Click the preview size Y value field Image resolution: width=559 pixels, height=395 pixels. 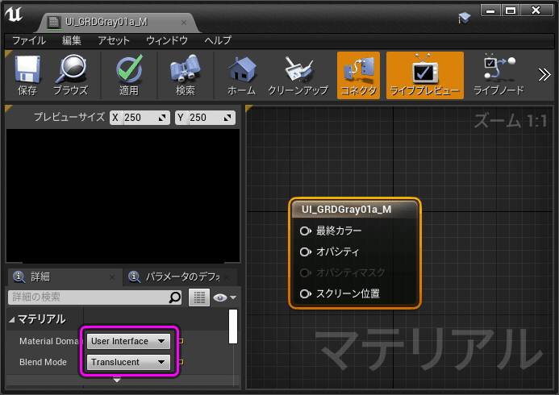pos(205,118)
